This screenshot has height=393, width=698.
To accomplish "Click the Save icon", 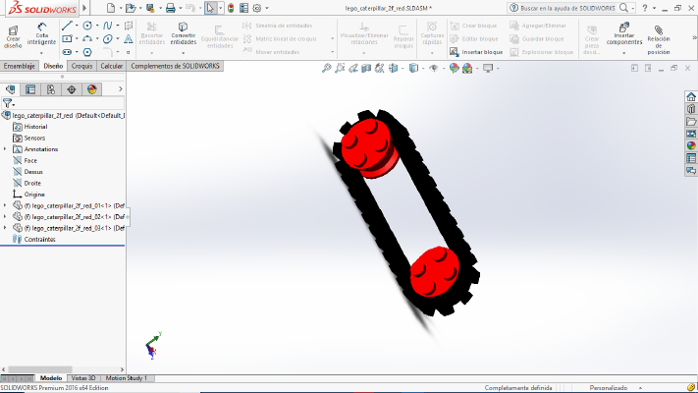I will (150, 8).
